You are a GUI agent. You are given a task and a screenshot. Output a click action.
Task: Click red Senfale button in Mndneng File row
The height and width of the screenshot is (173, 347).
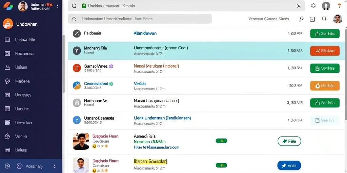pos(325,51)
